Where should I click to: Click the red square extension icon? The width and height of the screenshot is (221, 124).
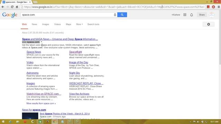(x=208, y=7)
